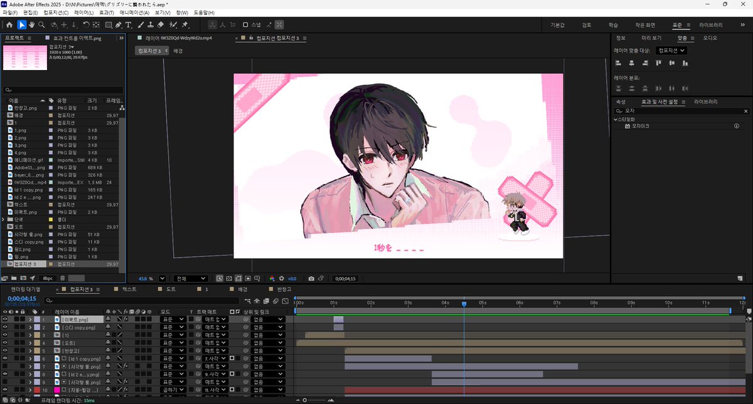Select the Home icon in the toolbar
Image resolution: width=753 pixels, height=404 pixels.
click(x=9, y=25)
